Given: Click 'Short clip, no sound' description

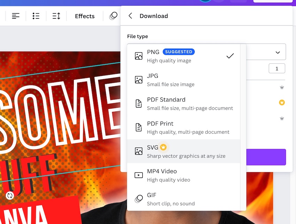Looking at the screenshot, I should pyautogui.click(x=171, y=203).
